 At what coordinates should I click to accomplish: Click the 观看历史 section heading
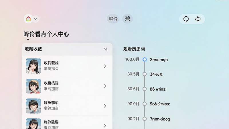click(x=134, y=49)
